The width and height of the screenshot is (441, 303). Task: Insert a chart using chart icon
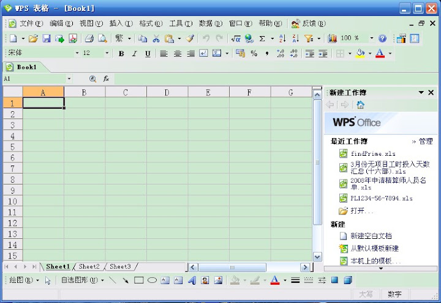click(332, 38)
